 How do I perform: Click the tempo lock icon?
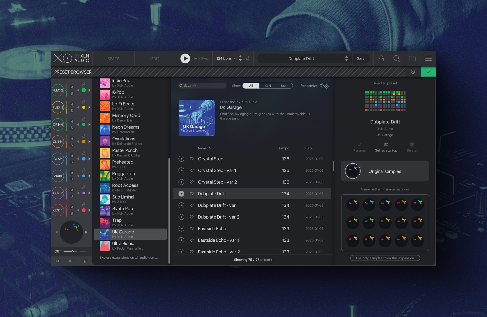point(248,58)
